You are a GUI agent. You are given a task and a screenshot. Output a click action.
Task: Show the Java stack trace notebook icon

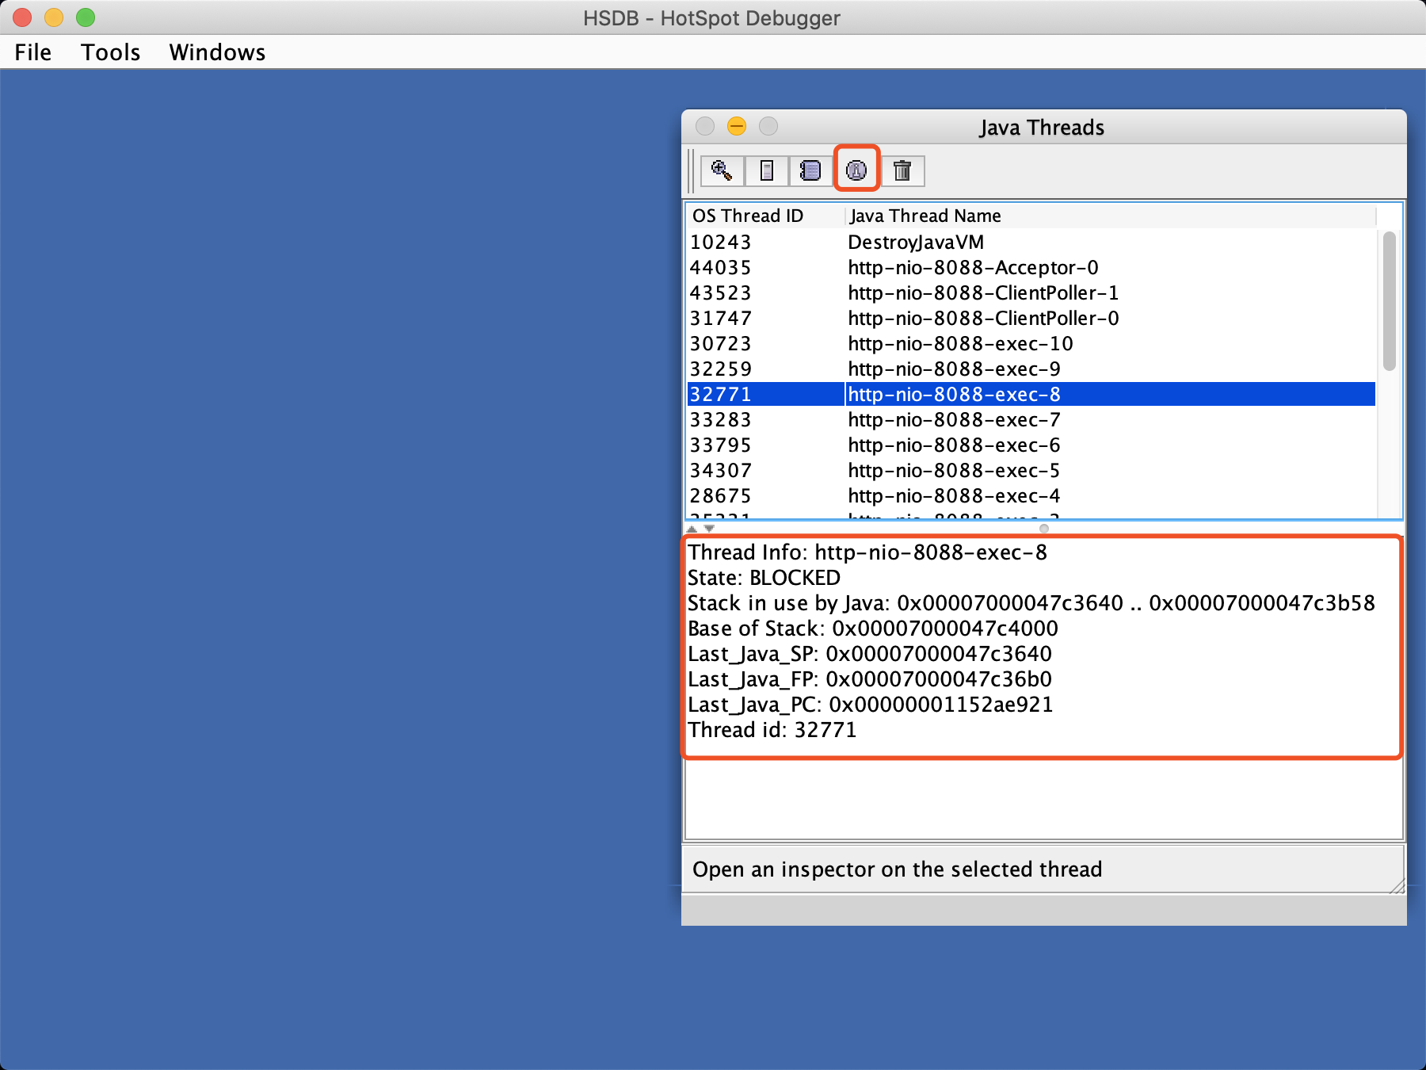click(x=810, y=170)
